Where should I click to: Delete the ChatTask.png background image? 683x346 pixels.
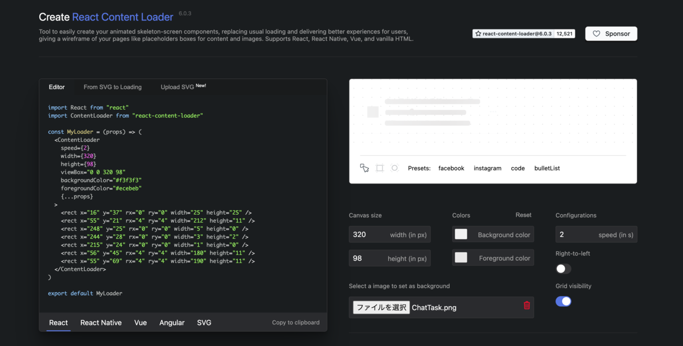point(526,306)
